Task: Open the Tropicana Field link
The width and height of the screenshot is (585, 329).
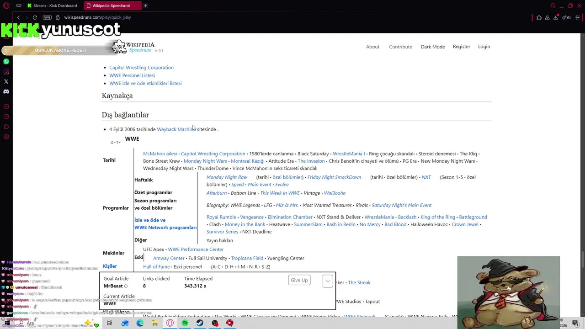Action: 247,258
